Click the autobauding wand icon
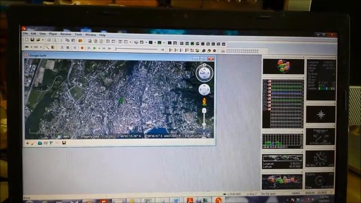The width and height of the screenshot is (361, 203). coord(47,47)
